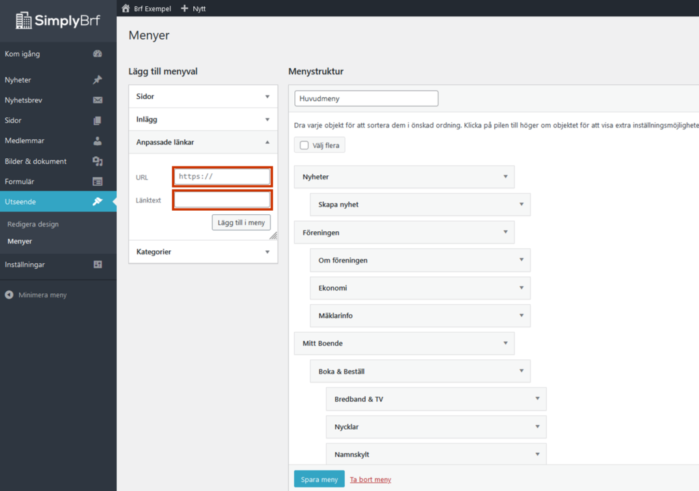Screen dimensions: 699x491
Task: Open Nyhetsbrev in the sidebar
Action: (58, 100)
